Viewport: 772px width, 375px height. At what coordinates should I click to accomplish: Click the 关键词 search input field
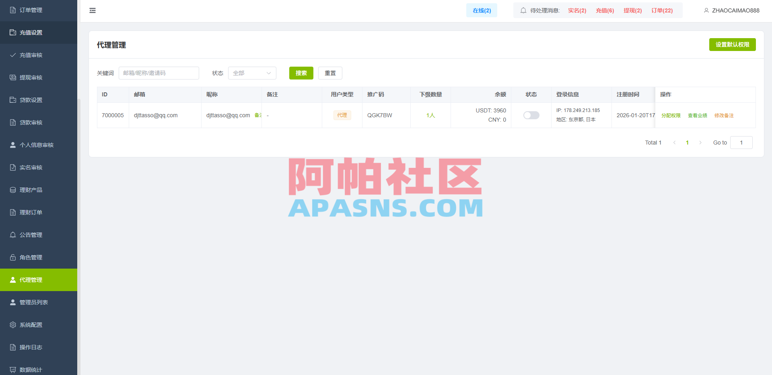159,73
